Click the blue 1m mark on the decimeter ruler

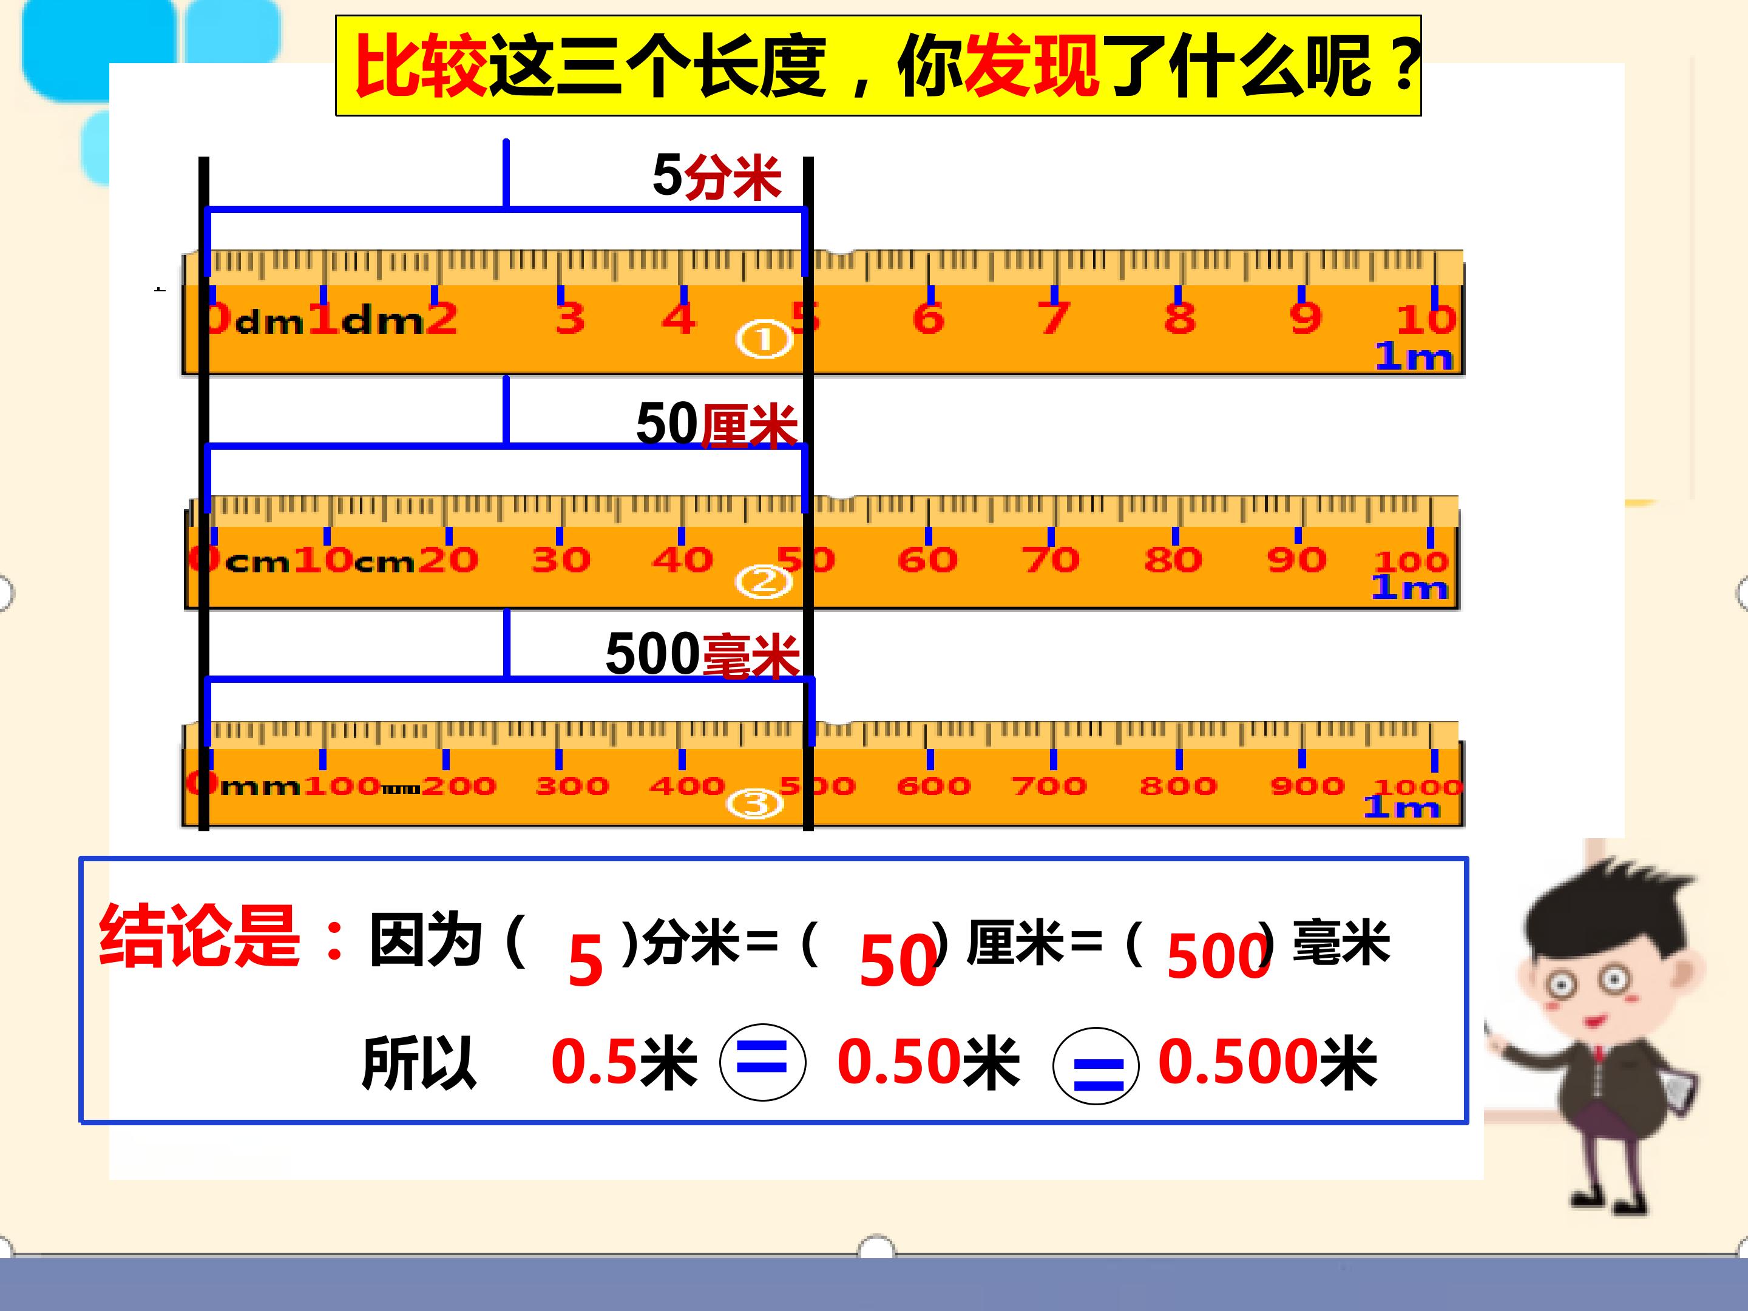pos(1415,356)
